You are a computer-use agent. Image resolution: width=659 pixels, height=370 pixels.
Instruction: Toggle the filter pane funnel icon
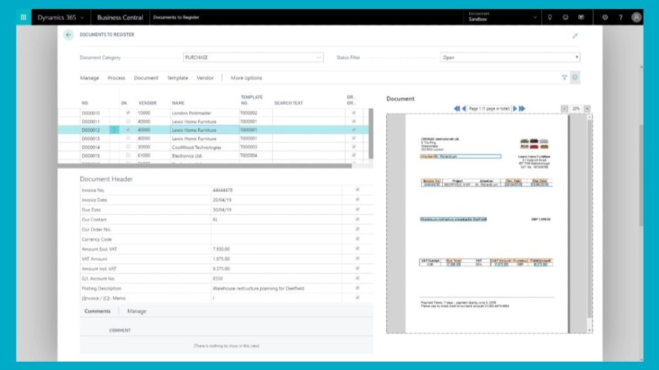tap(564, 77)
